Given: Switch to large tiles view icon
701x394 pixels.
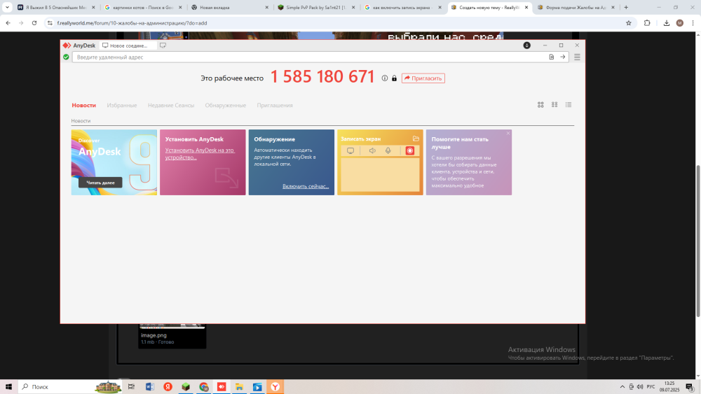Looking at the screenshot, I should 540,105.
